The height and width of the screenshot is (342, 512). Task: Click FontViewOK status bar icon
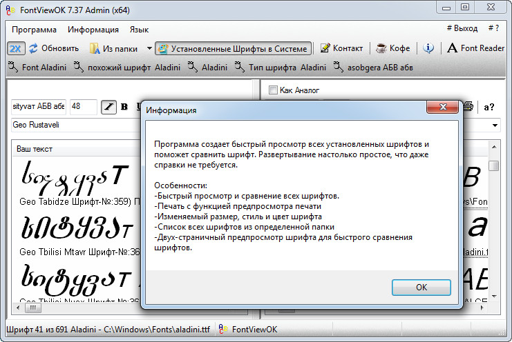click(x=223, y=330)
